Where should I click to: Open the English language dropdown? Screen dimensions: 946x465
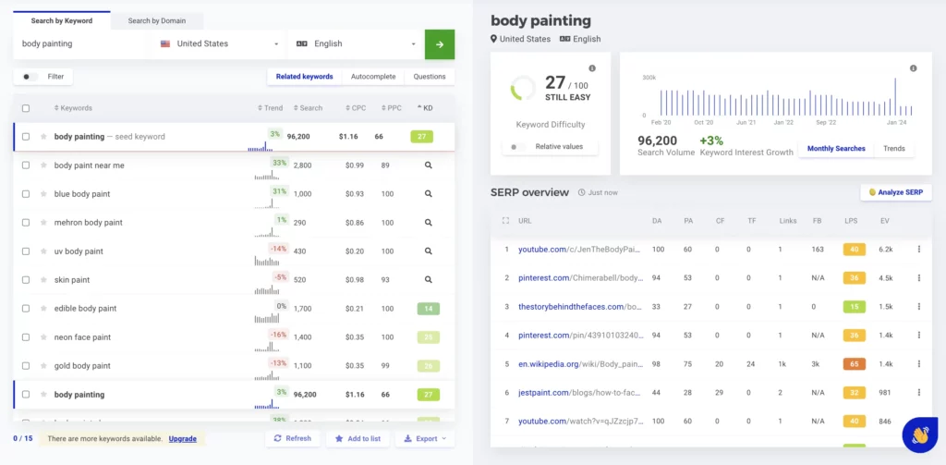point(355,43)
